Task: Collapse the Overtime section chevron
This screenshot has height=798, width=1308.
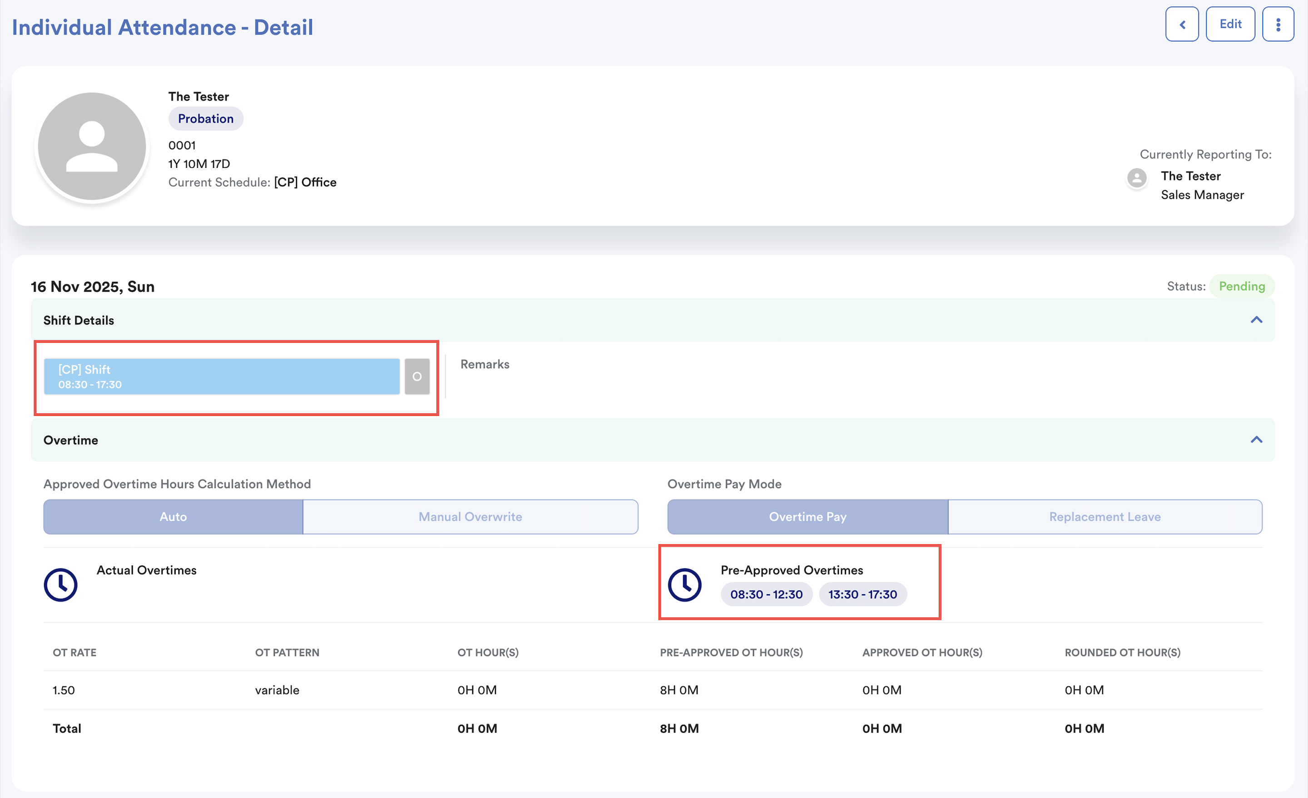Action: click(x=1256, y=440)
